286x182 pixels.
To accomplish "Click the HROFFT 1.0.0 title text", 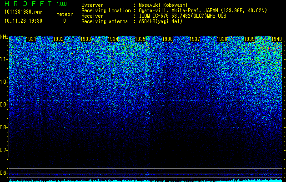I will [35, 4].
